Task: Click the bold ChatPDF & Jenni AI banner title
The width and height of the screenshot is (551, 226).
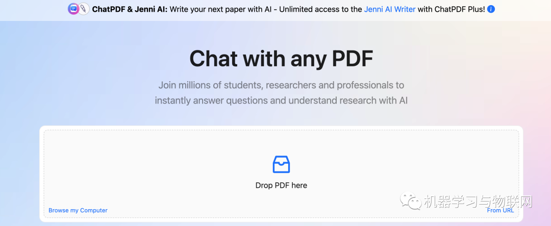Action: pyautogui.click(x=130, y=9)
